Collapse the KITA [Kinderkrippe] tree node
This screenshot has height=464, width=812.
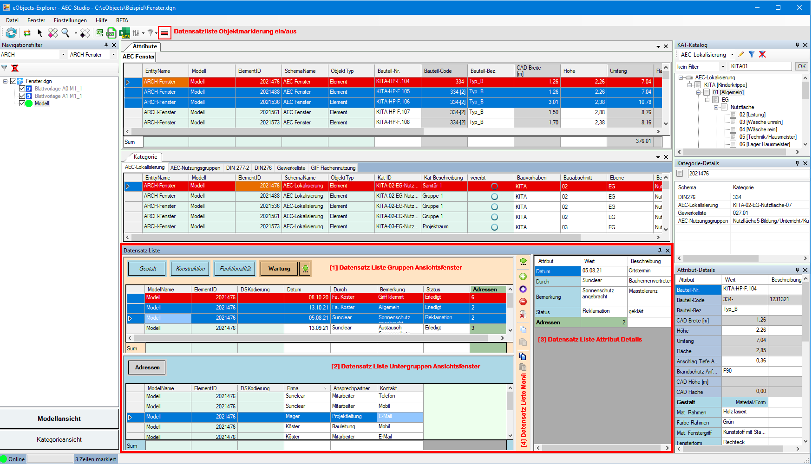(x=689, y=85)
